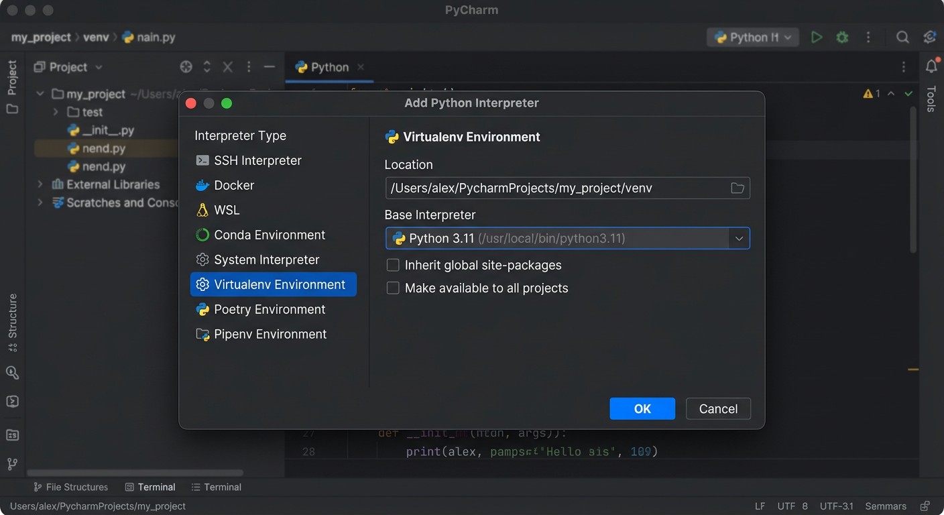Open the File Structures bottom tab
This screenshot has height=515, width=944.
click(x=70, y=487)
